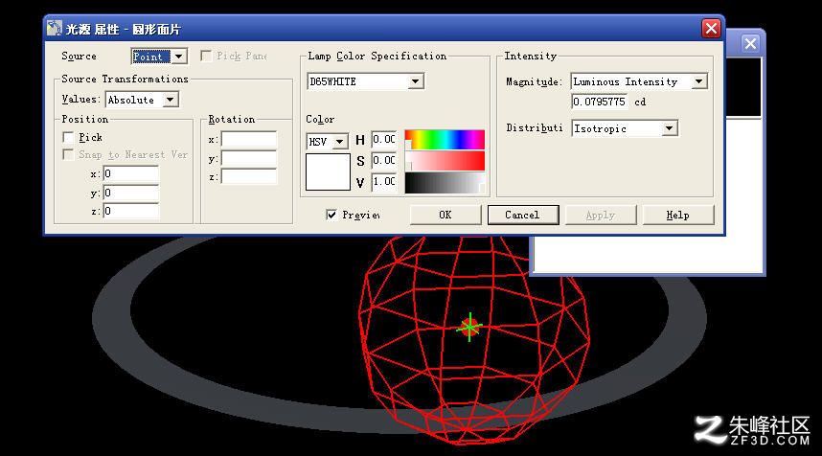Viewport: 822px width, 456px height.
Task: Click the H value field
Action: pyautogui.click(x=384, y=140)
